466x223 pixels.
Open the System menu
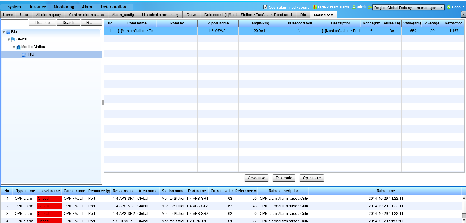click(14, 7)
